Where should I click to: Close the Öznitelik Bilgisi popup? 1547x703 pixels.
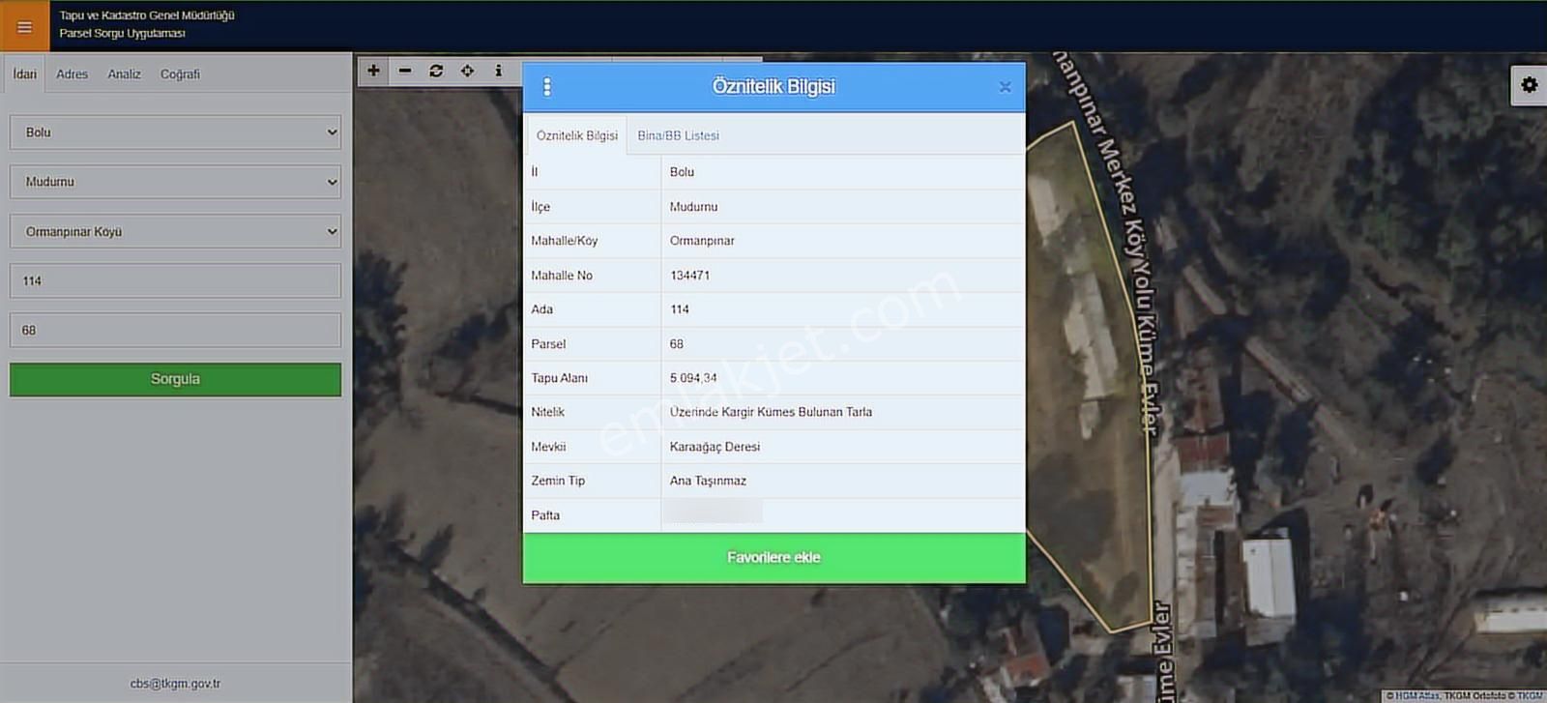1005,87
